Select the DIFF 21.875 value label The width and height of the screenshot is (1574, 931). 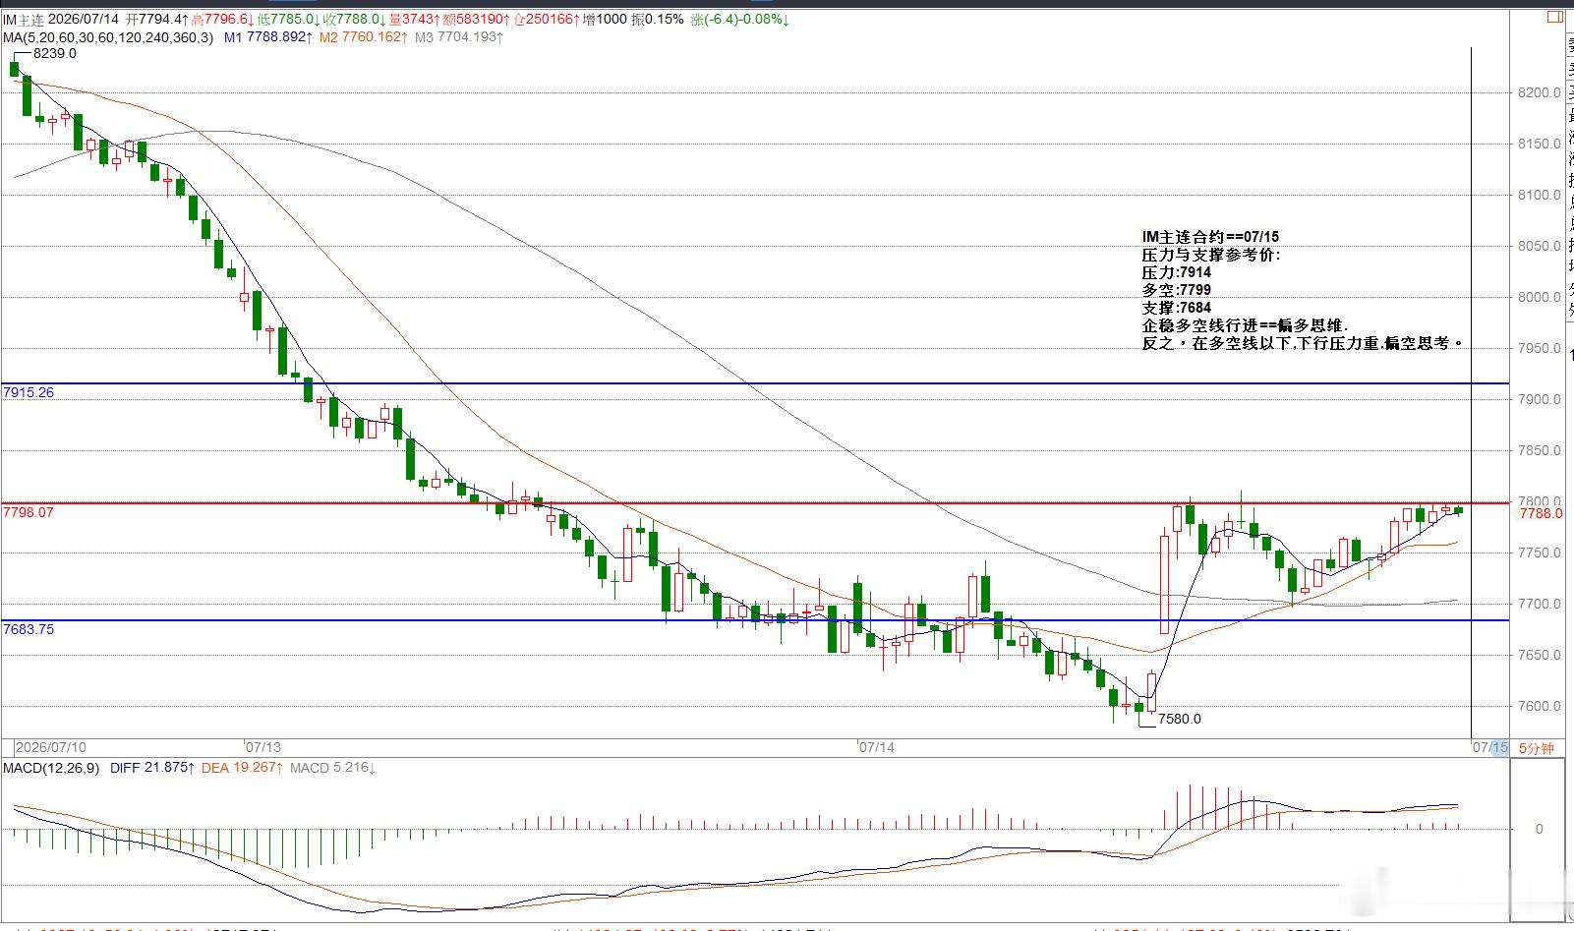pyautogui.click(x=151, y=768)
